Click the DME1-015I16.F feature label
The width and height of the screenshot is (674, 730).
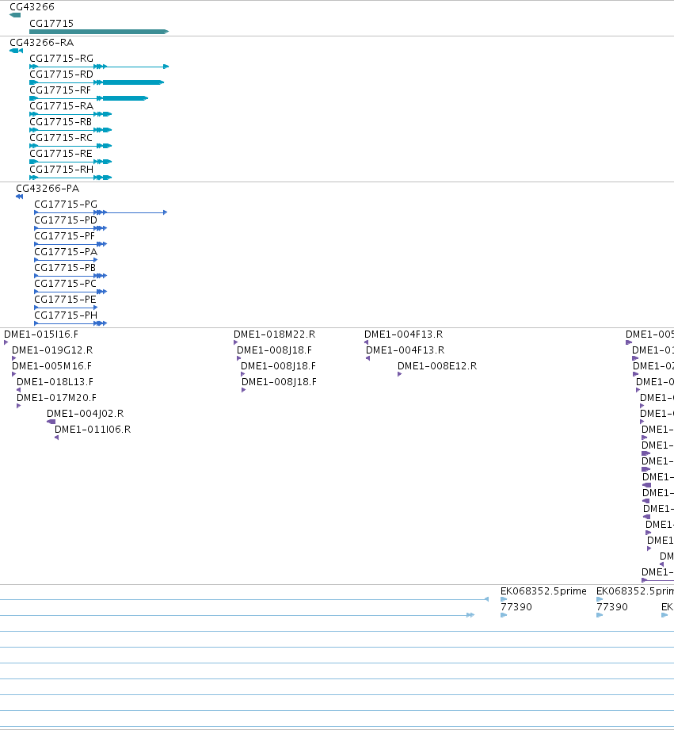[41, 334]
